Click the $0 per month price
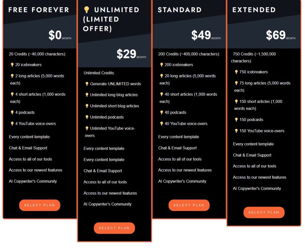The image size is (305, 250). [x=60, y=35]
